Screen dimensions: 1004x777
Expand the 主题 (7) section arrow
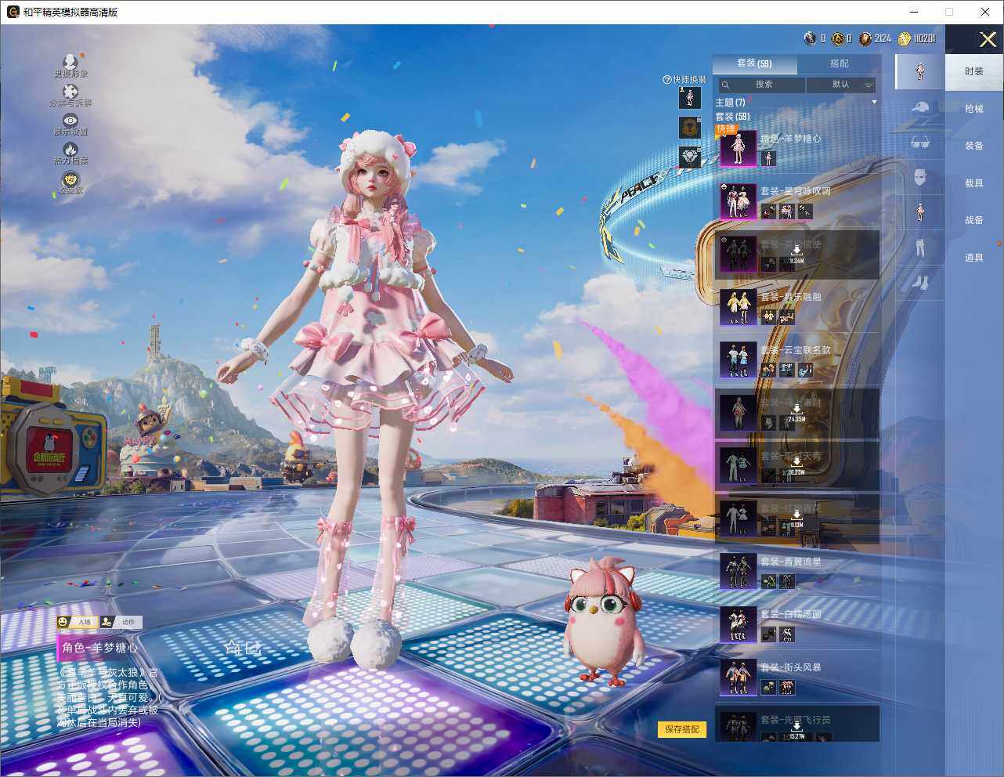[874, 103]
